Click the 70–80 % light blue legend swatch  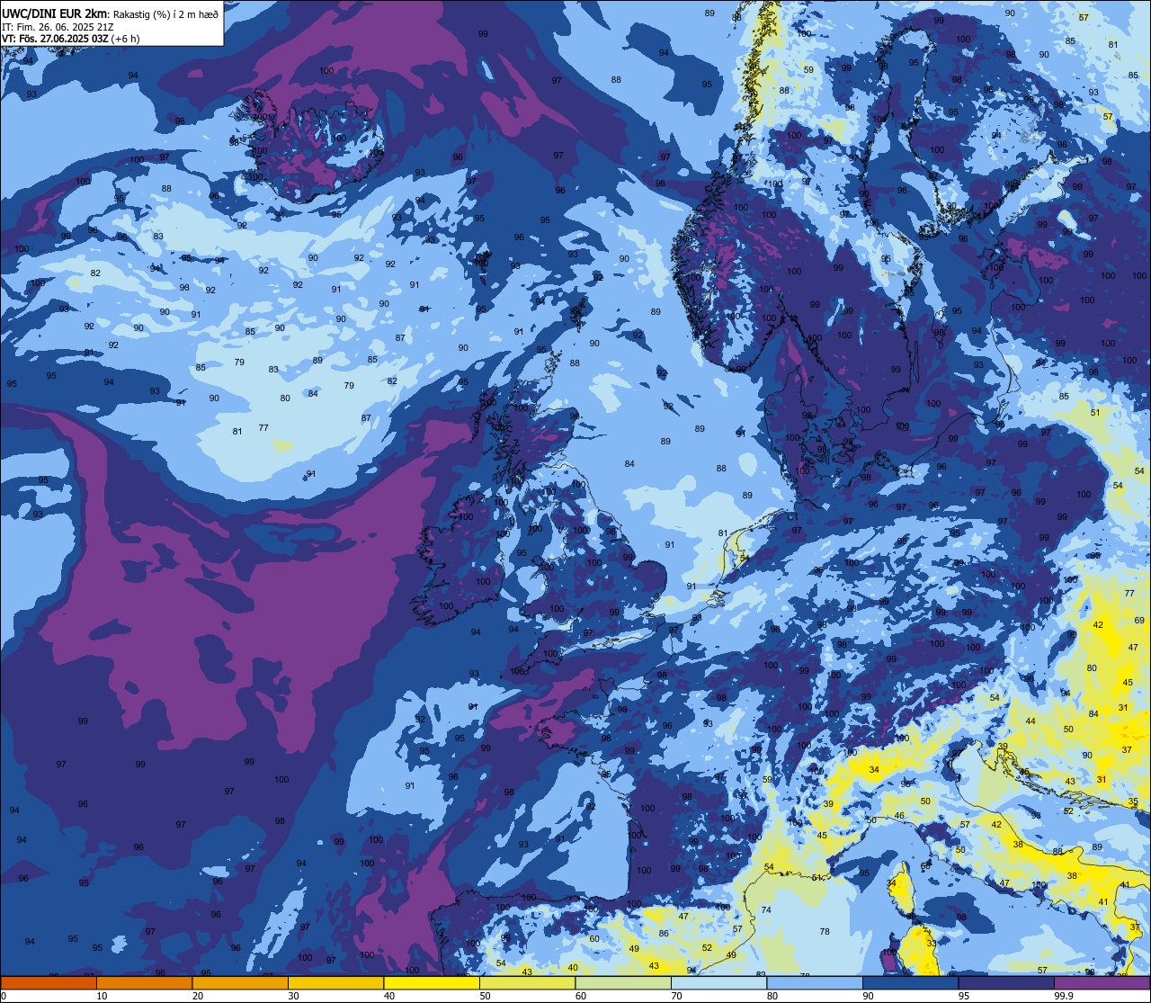pos(718,983)
